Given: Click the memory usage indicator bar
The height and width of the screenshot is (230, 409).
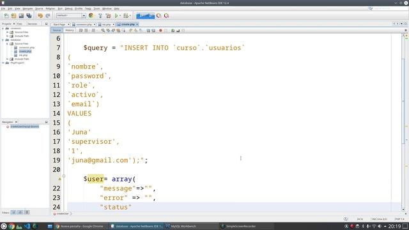Looking at the screenshot, I should coord(145,15).
